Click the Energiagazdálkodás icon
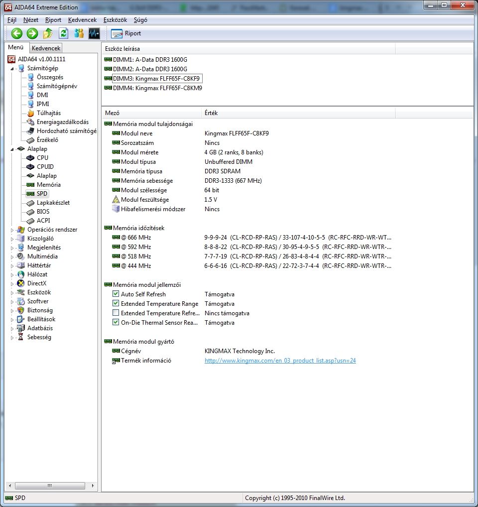This screenshot has width=478, height=507. (x=30, y=122)
